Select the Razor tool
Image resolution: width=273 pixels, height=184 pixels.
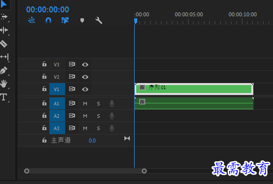(3, 44)
